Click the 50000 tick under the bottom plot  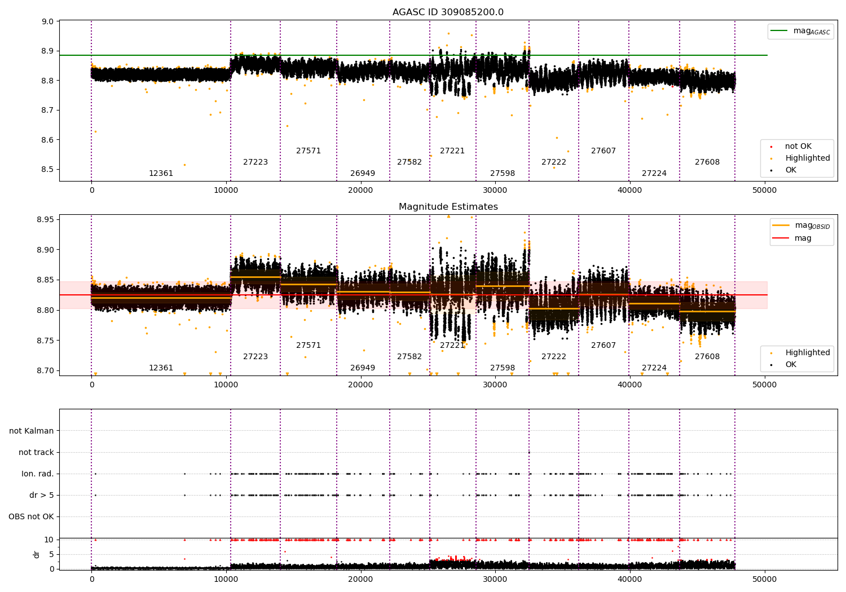point(764,579)
